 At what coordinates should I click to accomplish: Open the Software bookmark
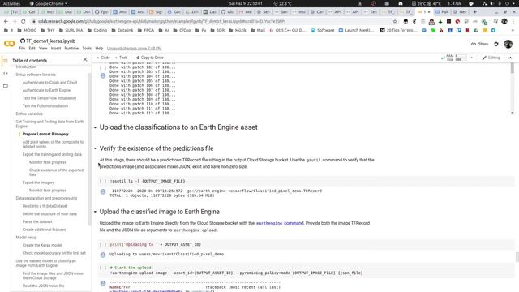323,30
